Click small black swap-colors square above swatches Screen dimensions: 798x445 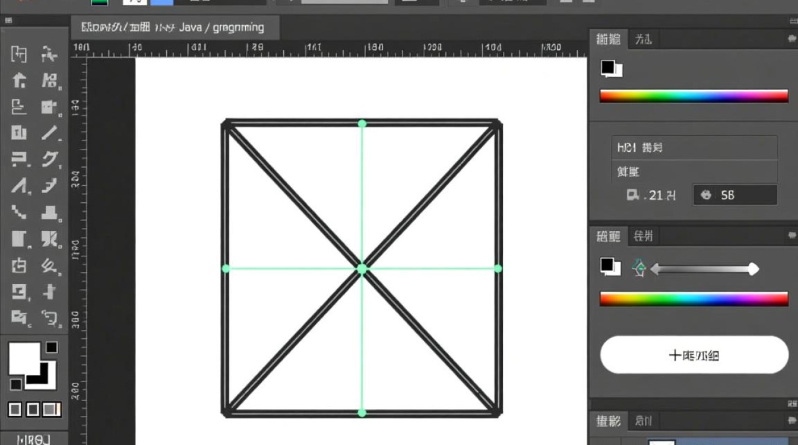(x=52, y=347)
